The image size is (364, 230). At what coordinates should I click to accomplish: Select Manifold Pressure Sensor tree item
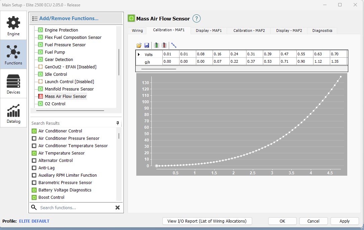(69, 89)
